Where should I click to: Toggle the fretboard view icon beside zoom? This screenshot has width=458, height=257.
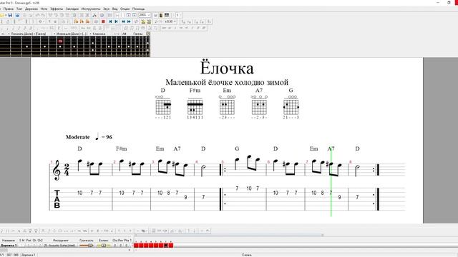click(x=161, y=15)
